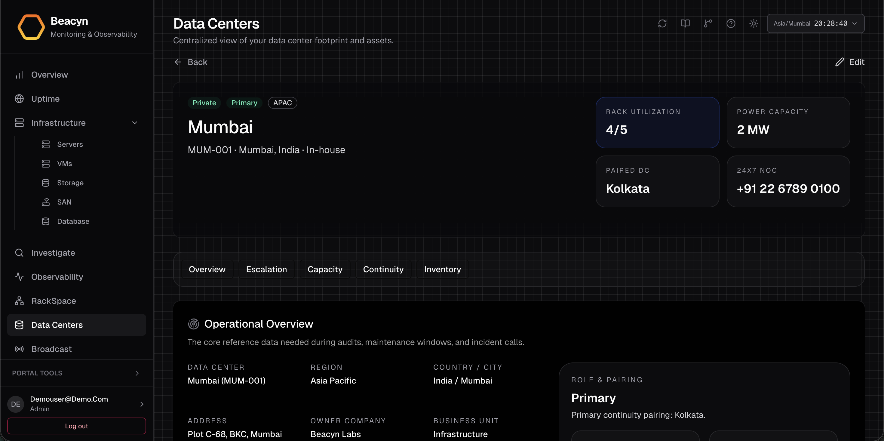Click the Storage cylinder icon
This screenshot has width=884, height=441.
pos(46,183)
